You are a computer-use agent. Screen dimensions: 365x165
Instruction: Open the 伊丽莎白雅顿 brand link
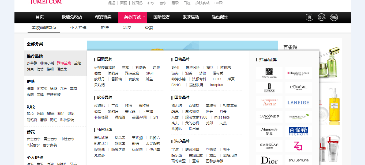click(105, 67)
